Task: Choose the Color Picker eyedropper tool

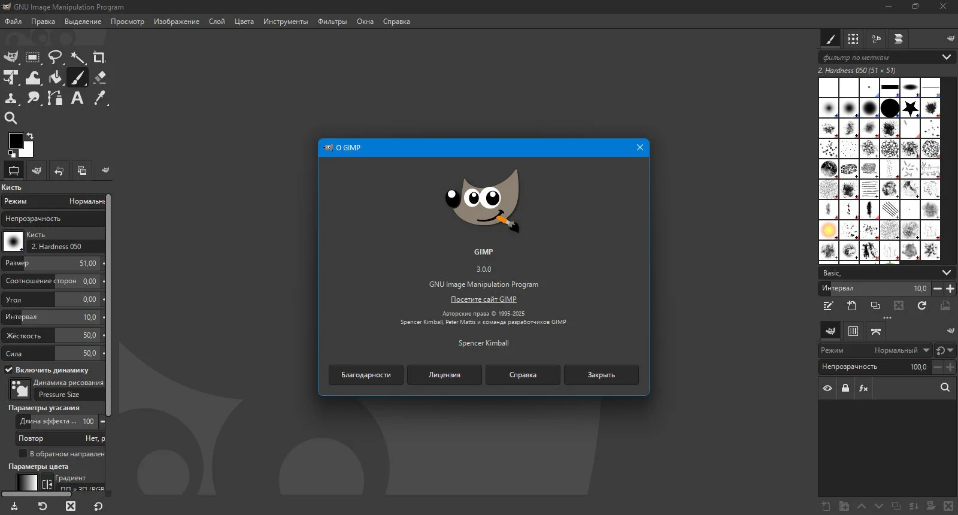Action: (99, 98)
